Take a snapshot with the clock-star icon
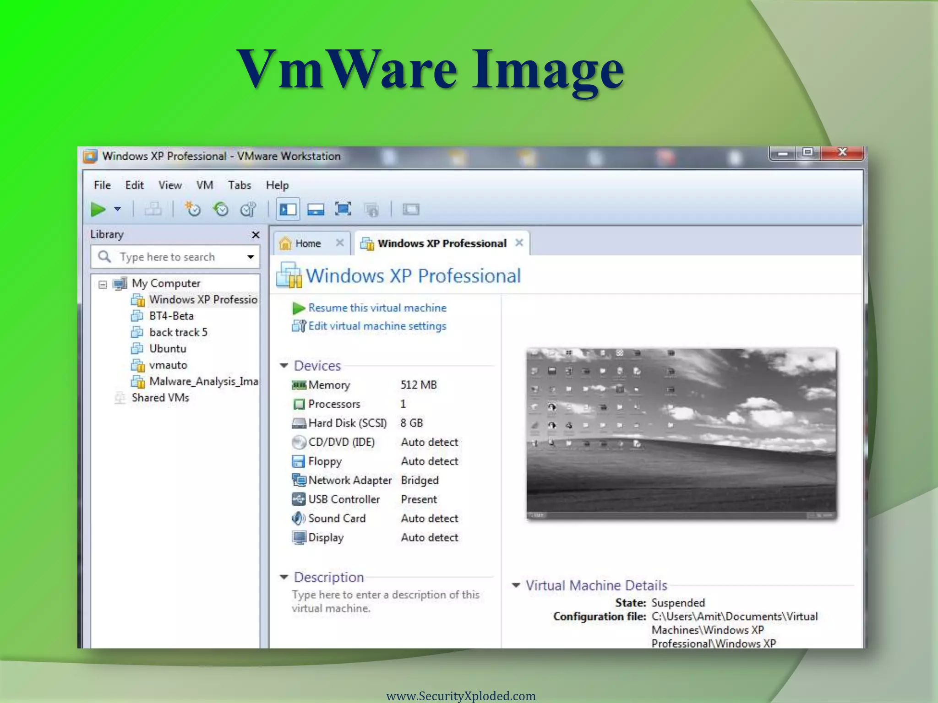The image size is (938, 703). pos(192,210)
